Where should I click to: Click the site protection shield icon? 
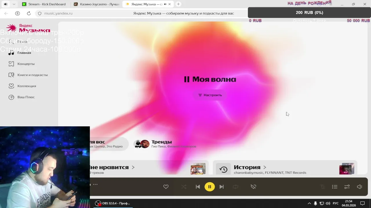[40, 13]
